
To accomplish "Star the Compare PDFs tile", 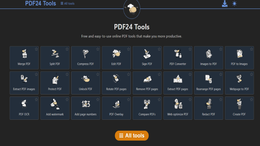I will pyautogui.click(x=159, y=100).
